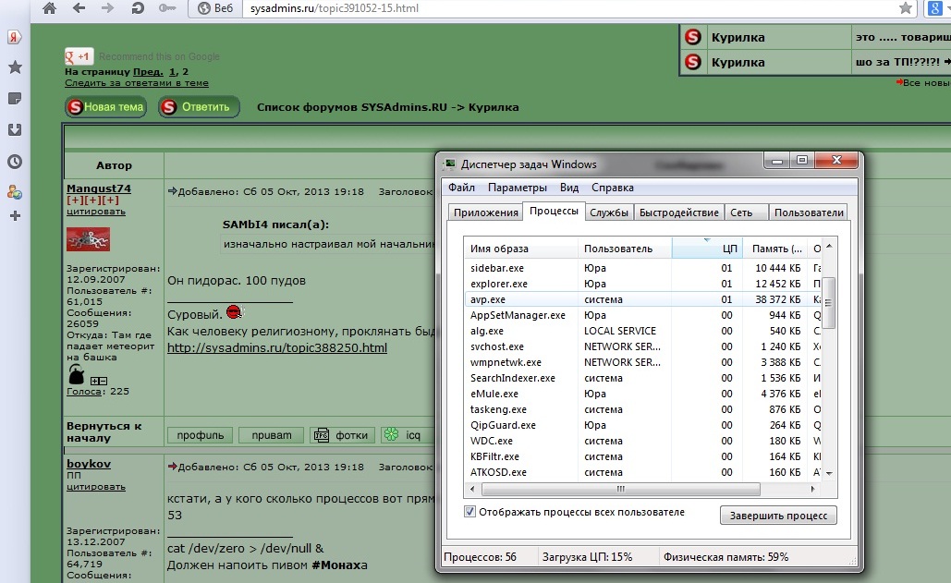
Task: Create new topic with Новая тема
Action: (105, 107)
